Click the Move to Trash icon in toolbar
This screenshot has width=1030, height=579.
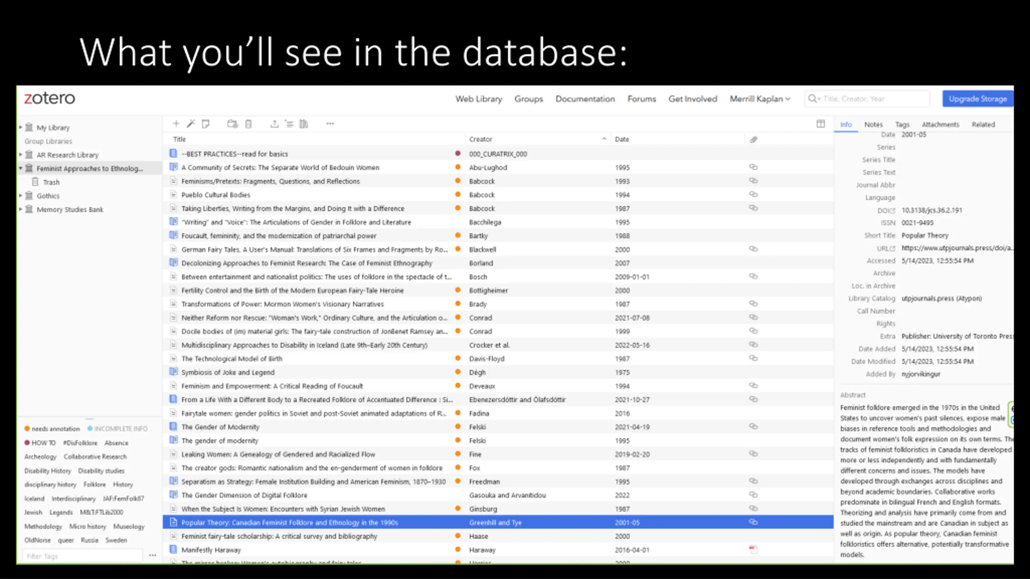click(248, 124)
